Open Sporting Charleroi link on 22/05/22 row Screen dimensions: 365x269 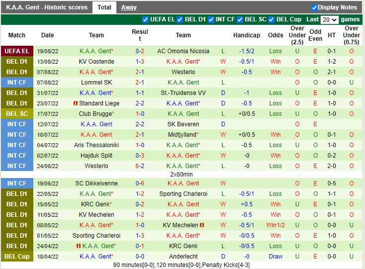pyautogui.click(x=183, y=193)
